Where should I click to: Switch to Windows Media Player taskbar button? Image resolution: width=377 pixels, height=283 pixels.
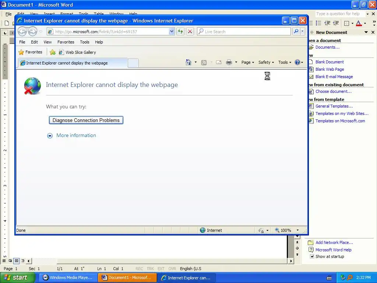click(68, 277)
